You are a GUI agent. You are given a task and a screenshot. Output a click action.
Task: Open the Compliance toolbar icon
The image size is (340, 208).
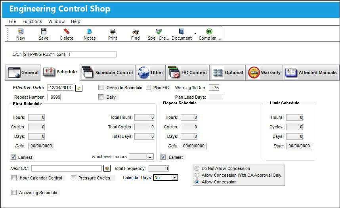tap(209, 31)
